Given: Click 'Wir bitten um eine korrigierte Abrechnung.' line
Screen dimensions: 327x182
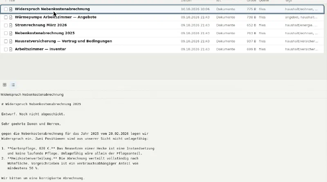Looking at the screenshot, I should tap(43, 178).
